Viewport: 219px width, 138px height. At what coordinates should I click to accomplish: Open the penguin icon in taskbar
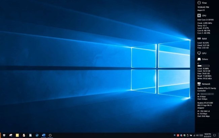click(x=24, y=135)
